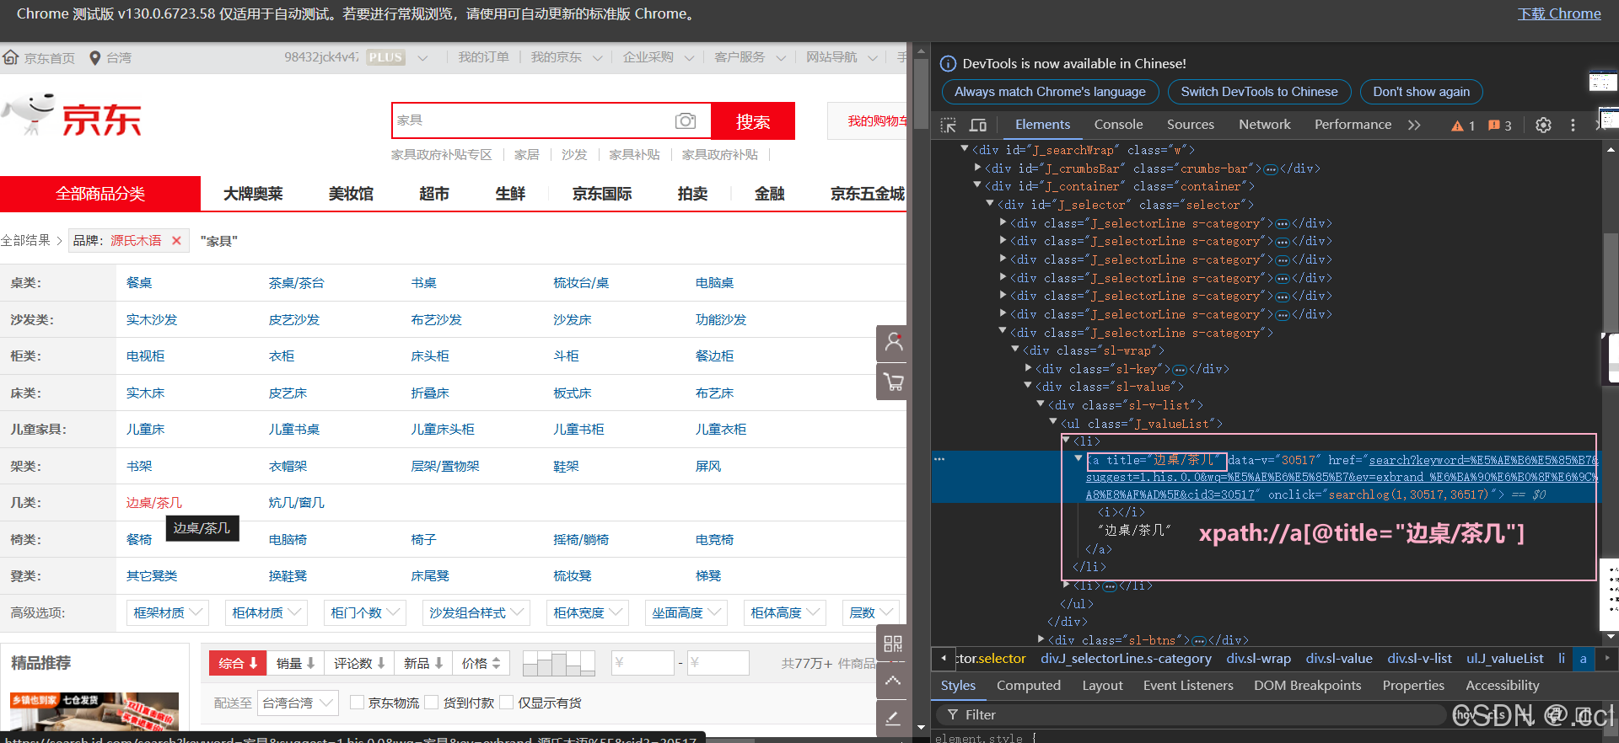Remove the 源氏木语 brand filter
This screenshot has width=1619, height=743.
[176, 241]
